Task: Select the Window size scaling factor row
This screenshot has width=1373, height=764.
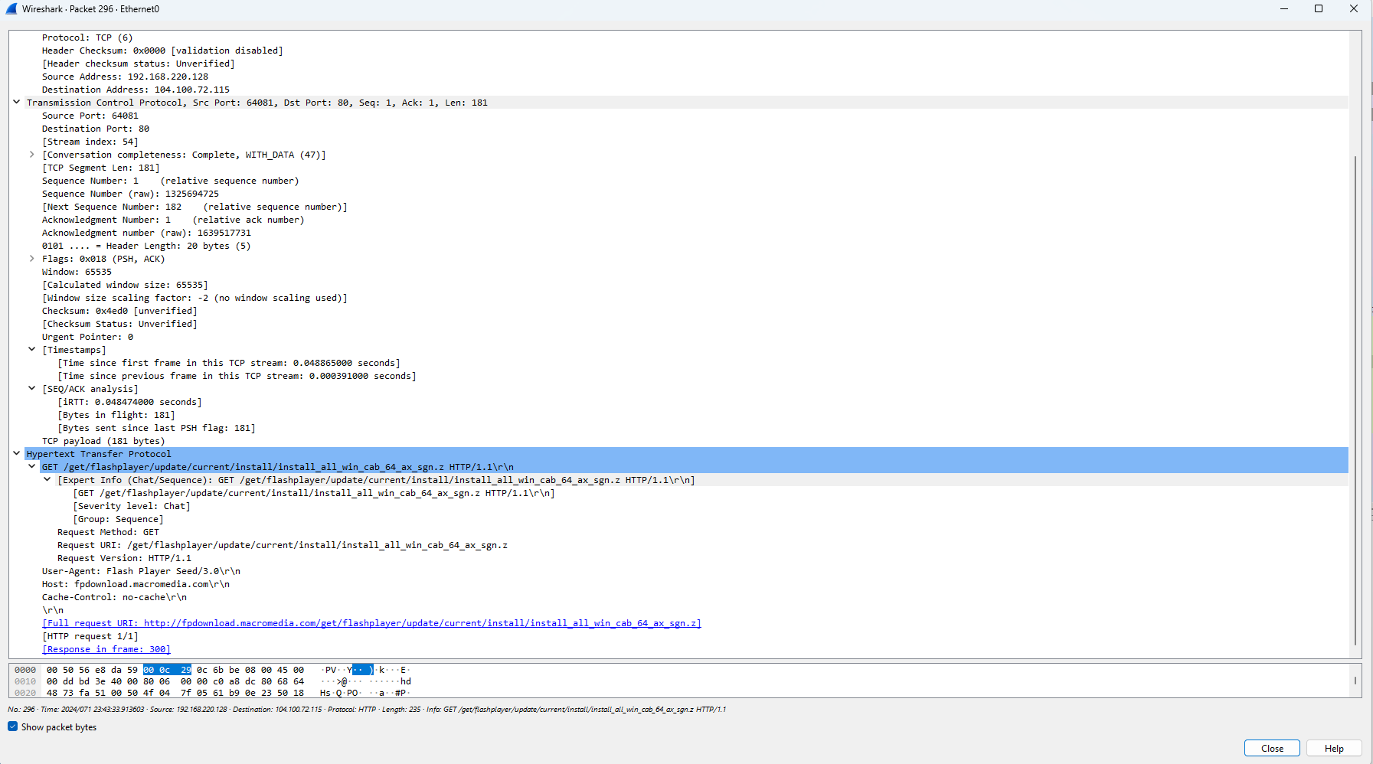Action: [x=195, y=298]
